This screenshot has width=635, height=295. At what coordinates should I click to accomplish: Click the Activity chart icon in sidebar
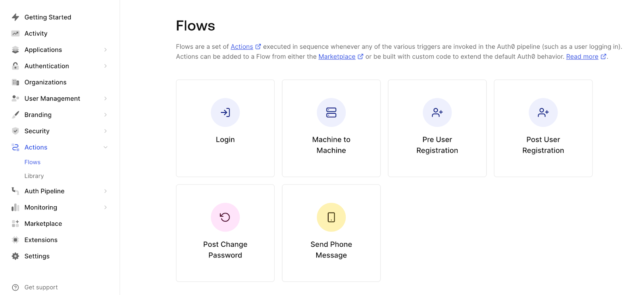coord(15,33)
